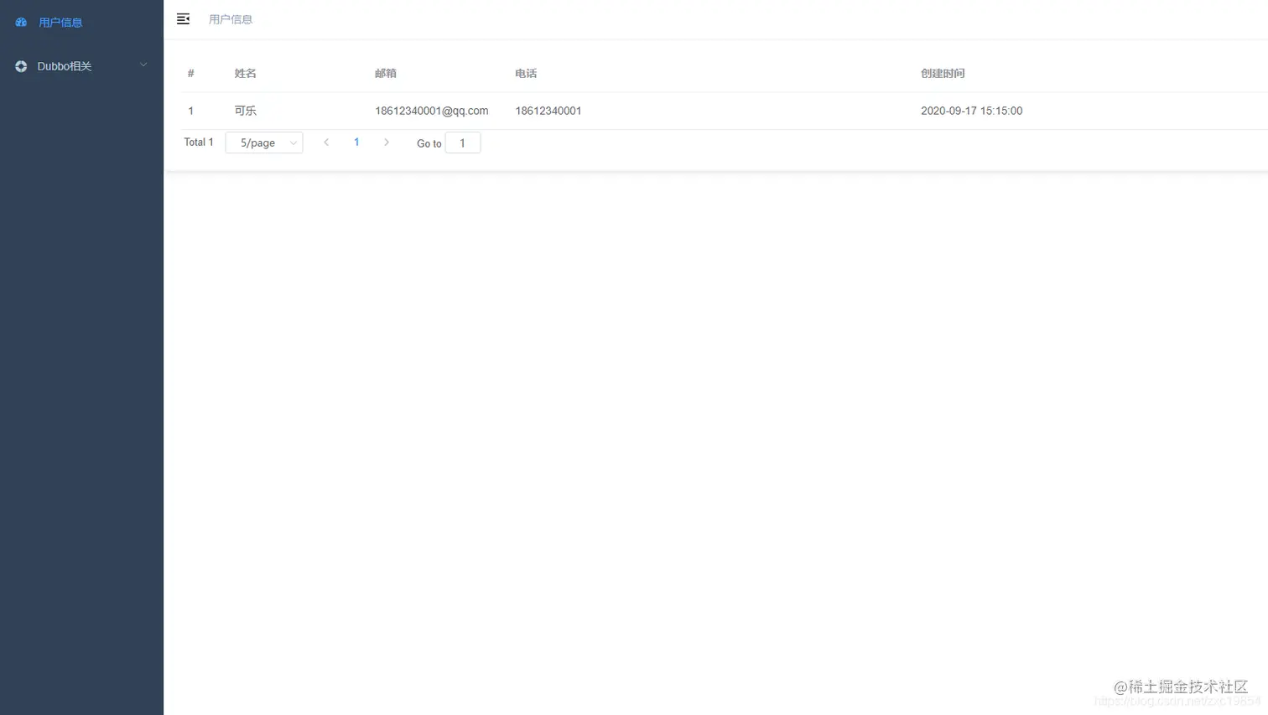Click the # column header
Viewport: 1268px width, 715px height.
[191, 74]
